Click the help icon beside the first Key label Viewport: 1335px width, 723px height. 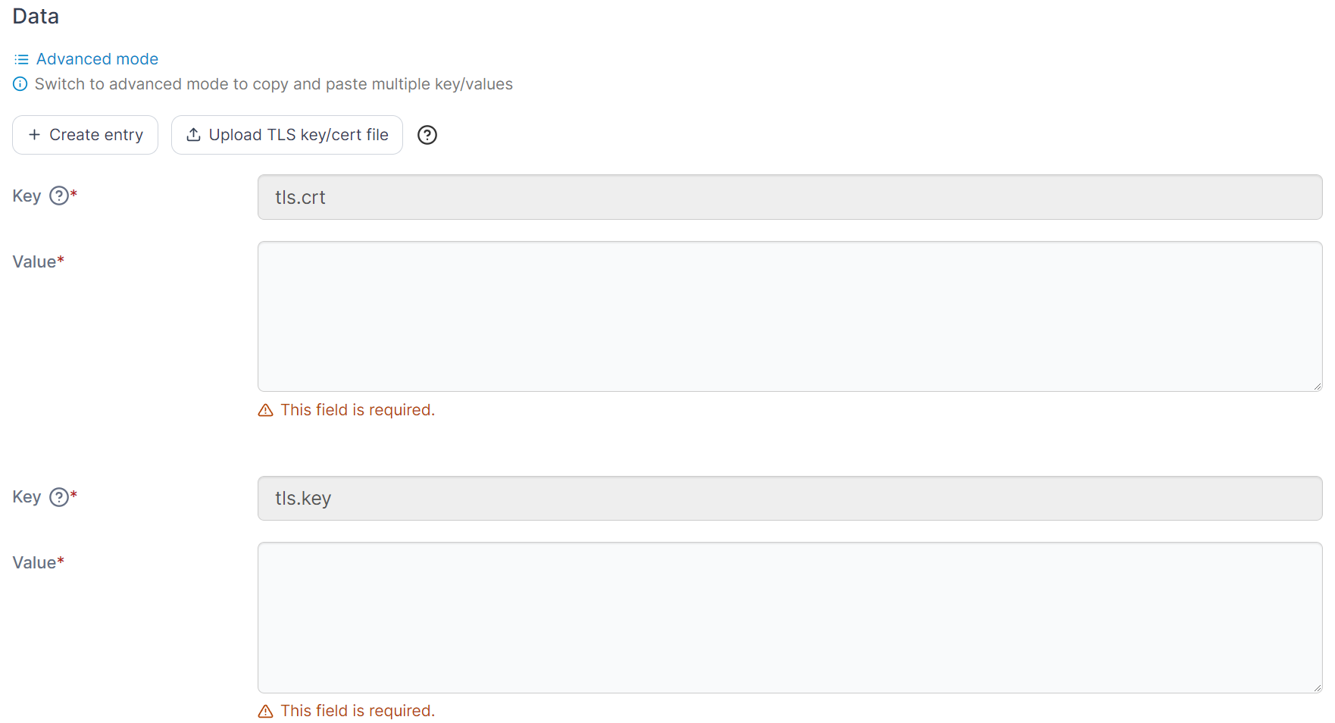tap(59, 196)
